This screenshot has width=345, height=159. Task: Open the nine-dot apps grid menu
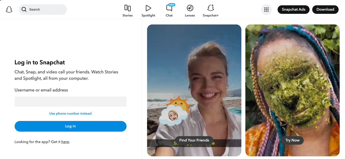(266, 10)
